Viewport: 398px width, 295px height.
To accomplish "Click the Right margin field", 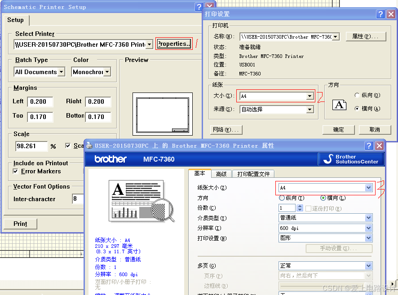I will coord(98,102).
